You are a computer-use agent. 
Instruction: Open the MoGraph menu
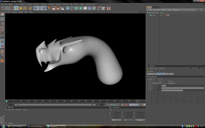[65, 4]
